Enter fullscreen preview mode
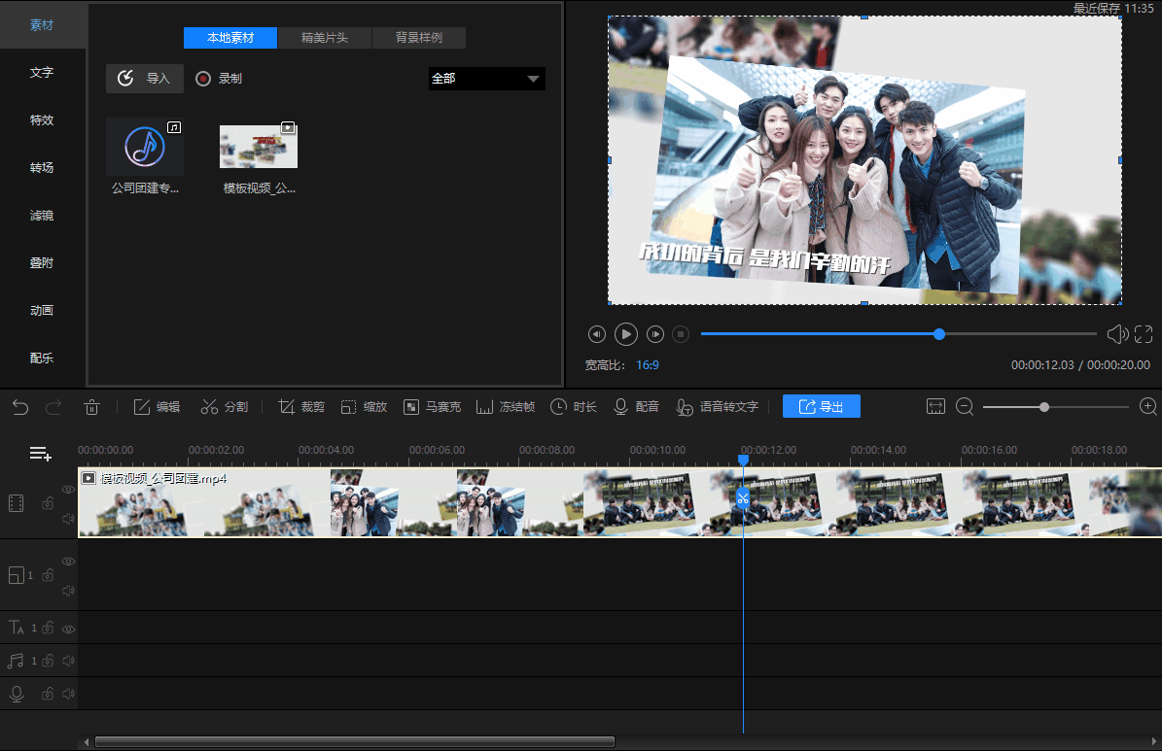The width and height of the screenshot is (1162, 751). click(1144, 334)
